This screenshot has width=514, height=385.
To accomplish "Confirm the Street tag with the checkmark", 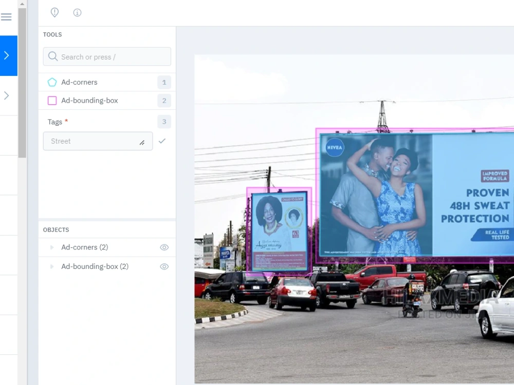I will (x=162, y=141).
